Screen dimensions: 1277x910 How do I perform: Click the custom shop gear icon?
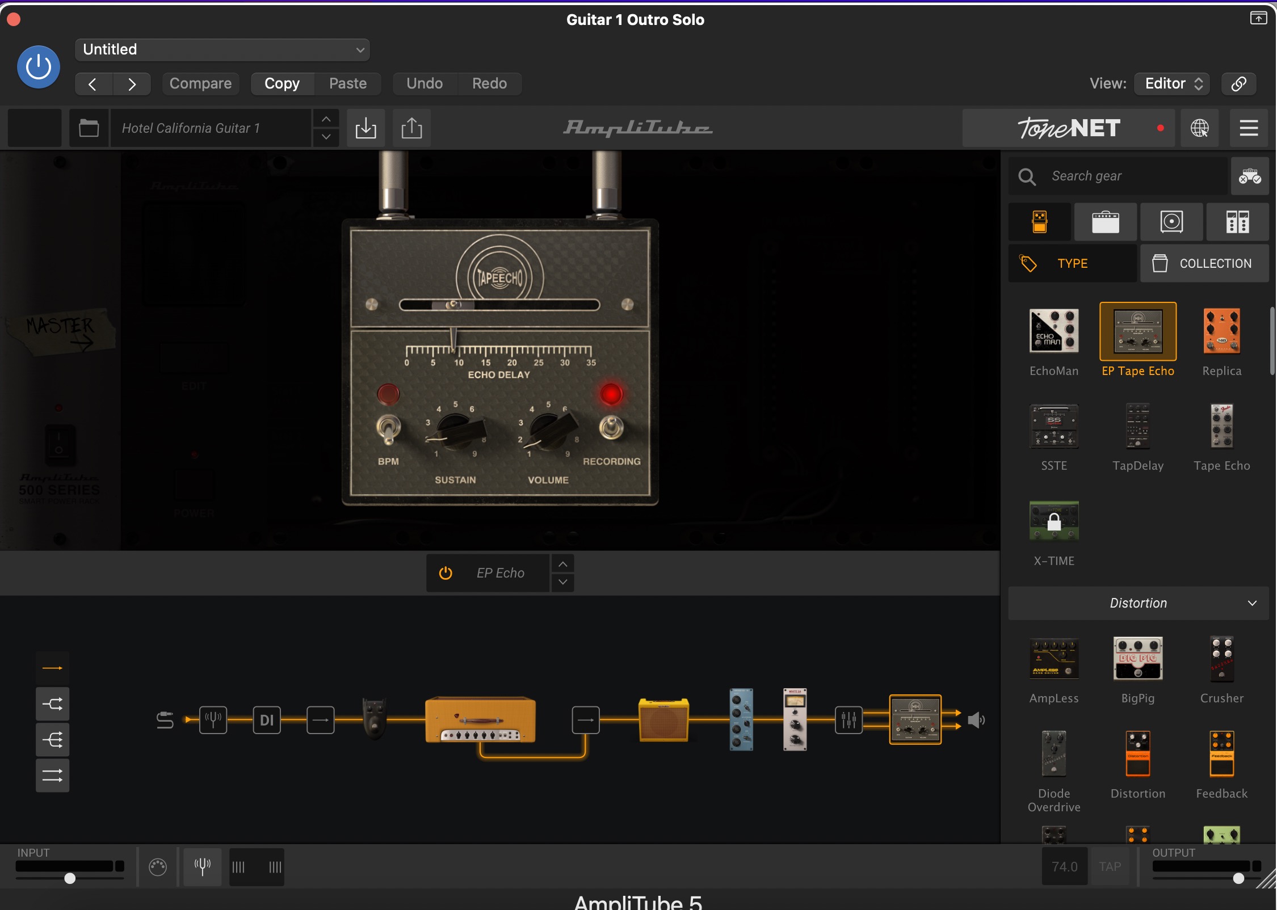tap(1249, 176)
